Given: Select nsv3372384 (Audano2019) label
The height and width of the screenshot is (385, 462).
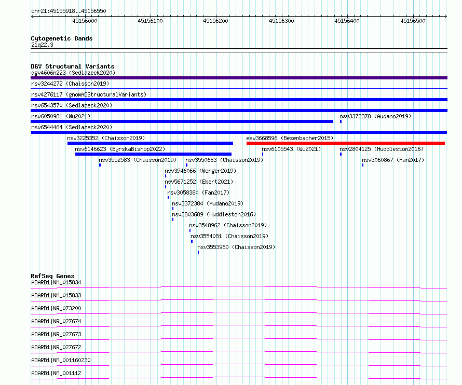Looking at the screenshot, I should pos(208,203).
